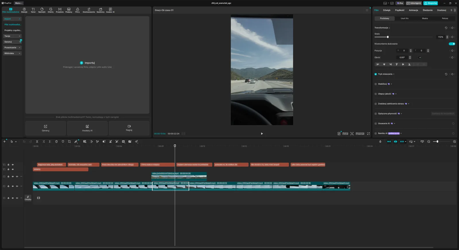This screenshot has height=250, width=459.
Task: Open the Tekst panel in the top toolbar
Action: click(33, 10)
